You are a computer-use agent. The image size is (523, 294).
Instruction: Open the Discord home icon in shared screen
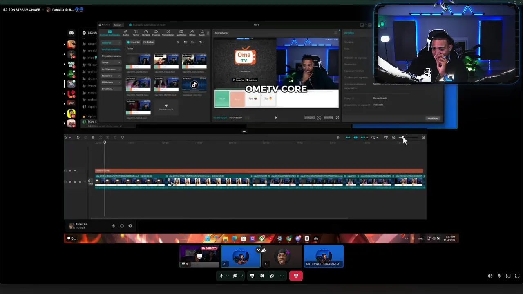(71, 33)
